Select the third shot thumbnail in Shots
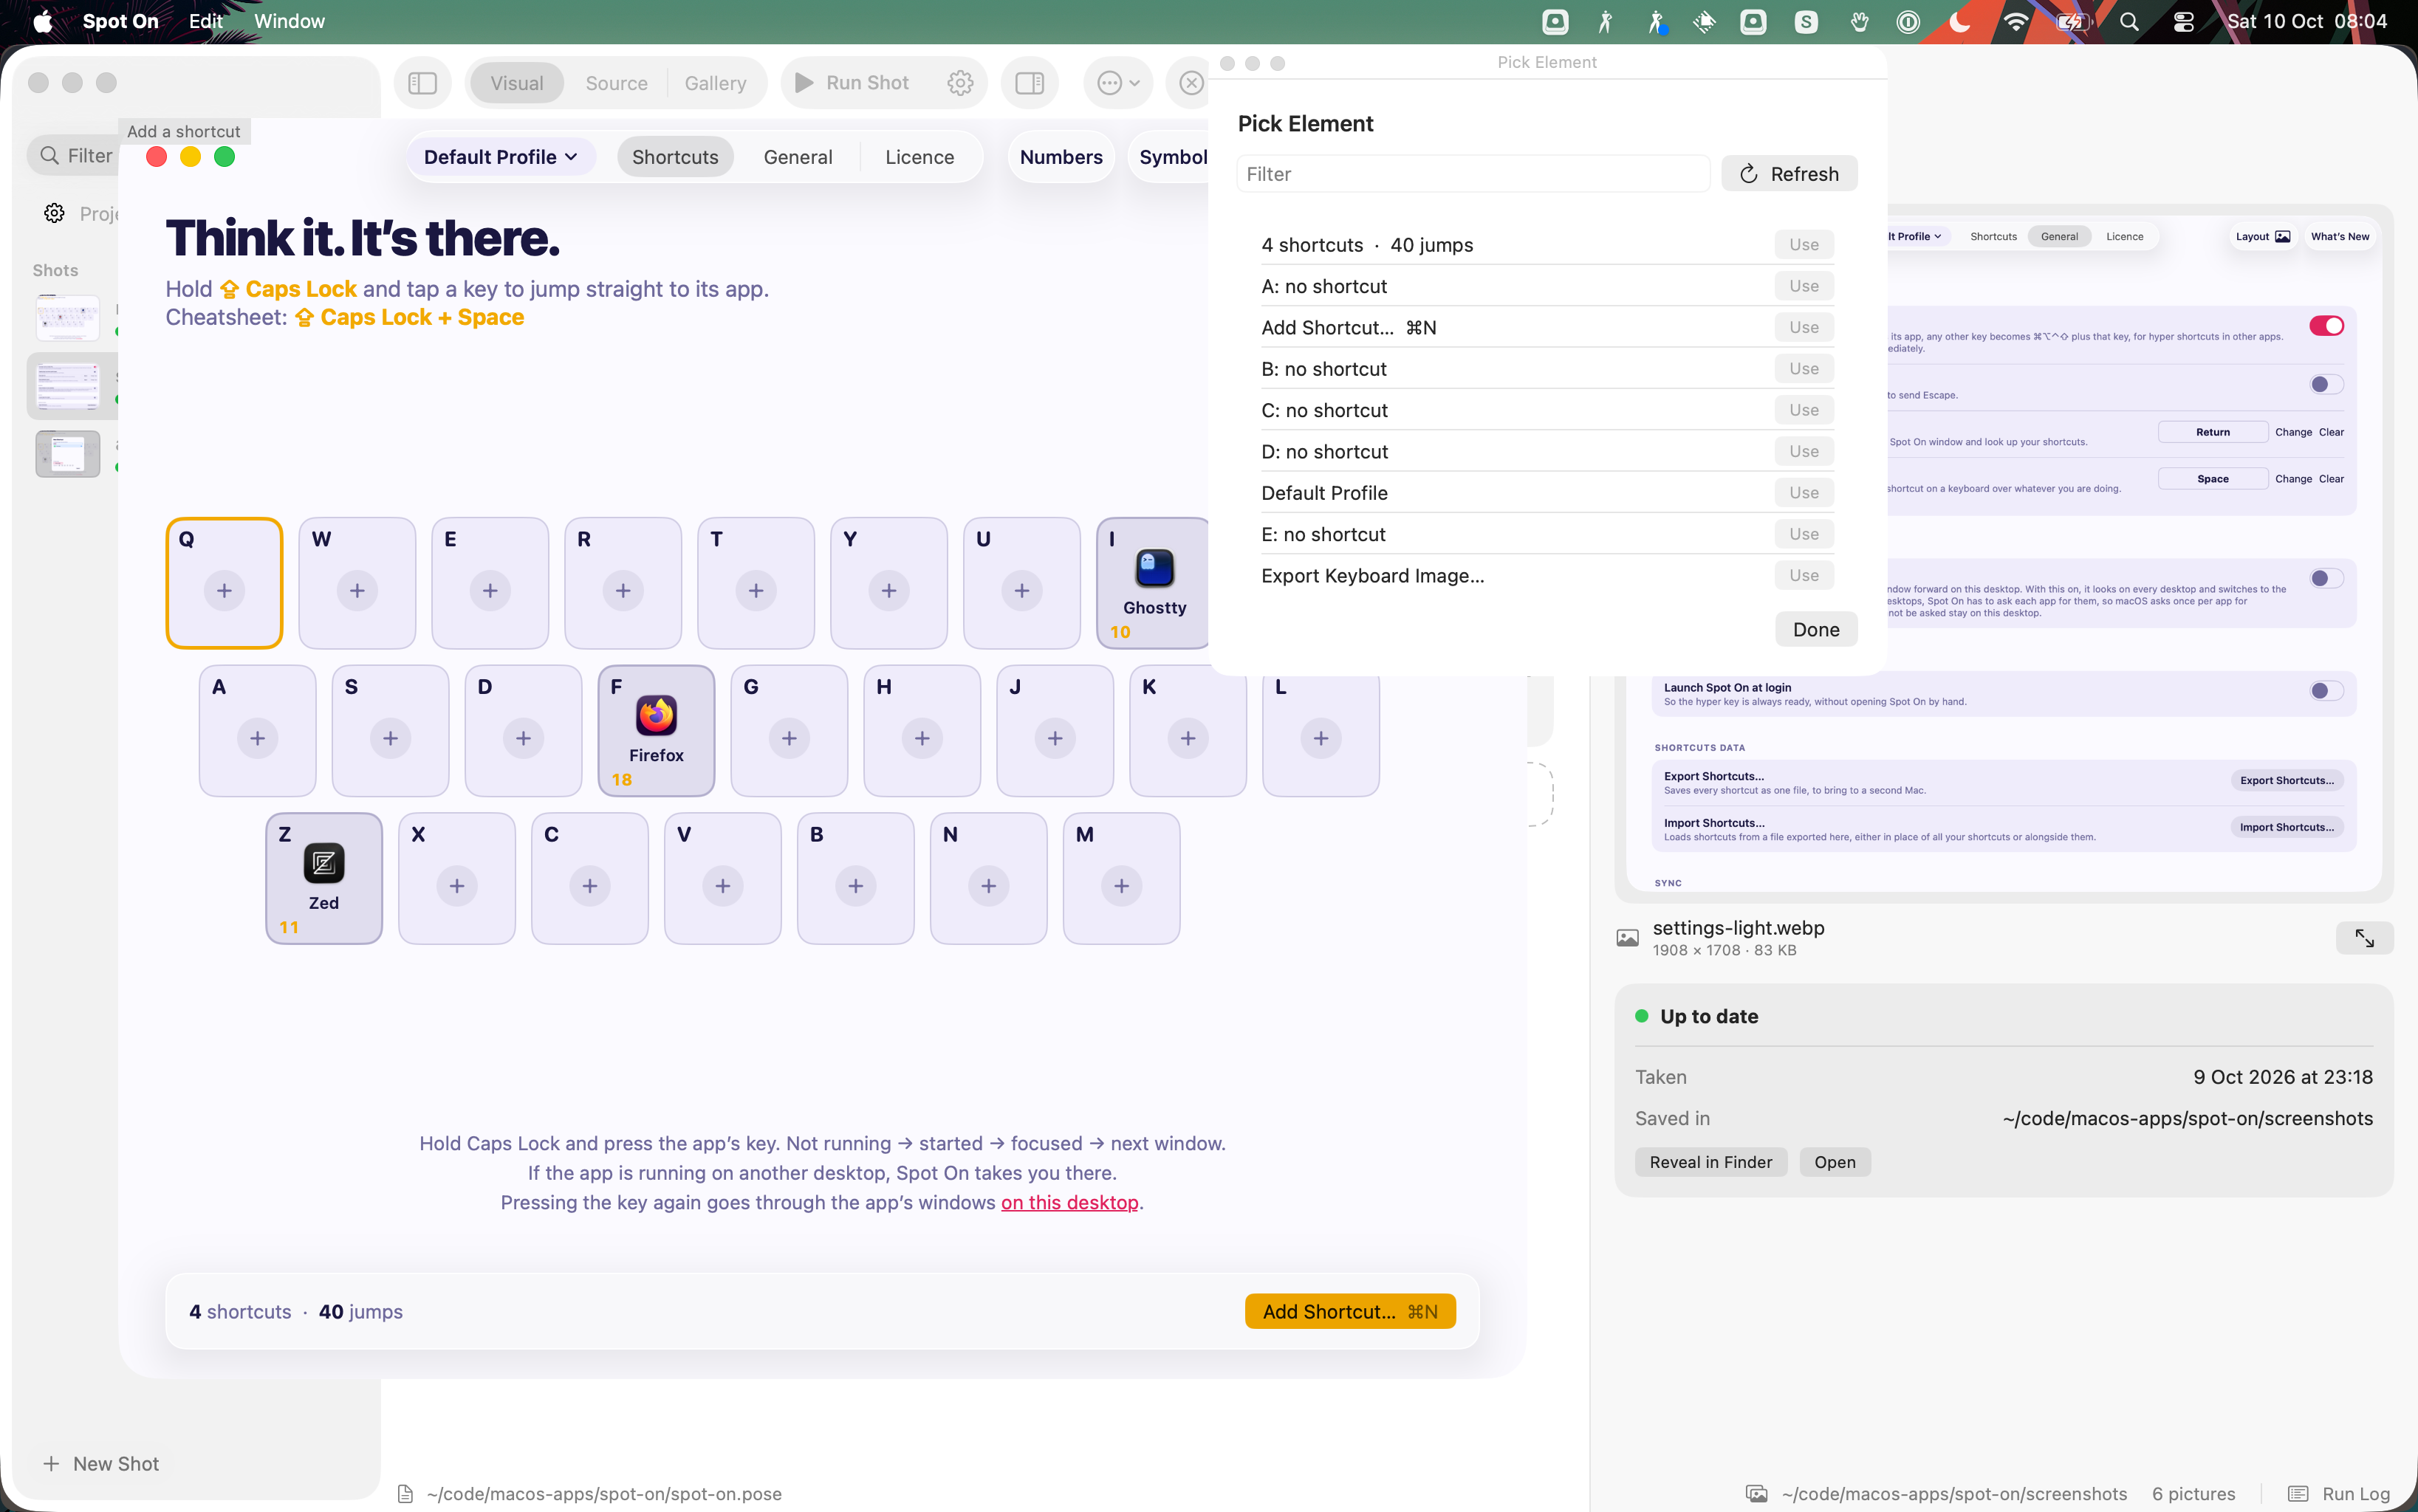Screen dimensions: 2418x1512 [68, 454]
